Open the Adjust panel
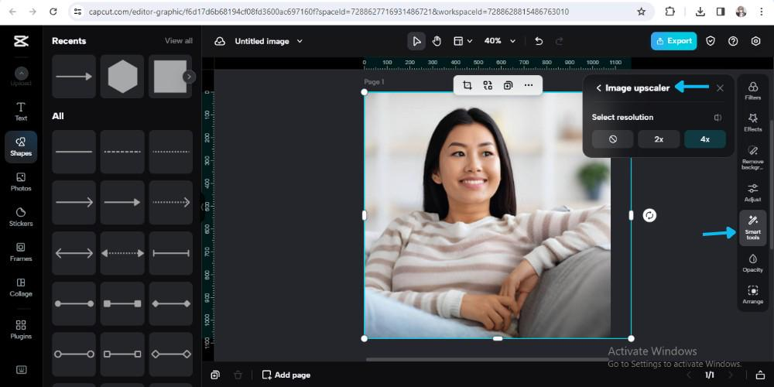Image resolution: width=774 pixels, height=387 pixels. 753,193
